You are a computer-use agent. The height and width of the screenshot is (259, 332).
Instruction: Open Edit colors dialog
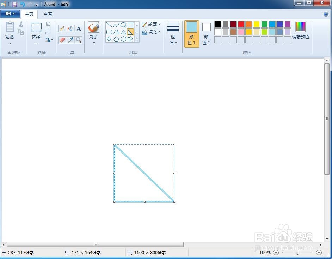(300, 31)
